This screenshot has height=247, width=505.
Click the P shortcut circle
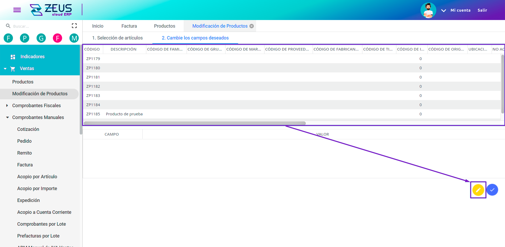pyautogui.click(x=25, y=38)
